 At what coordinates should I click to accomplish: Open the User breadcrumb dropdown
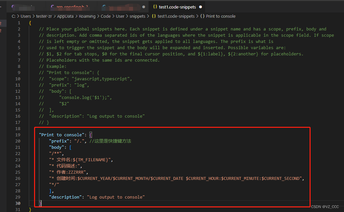point(120,16)
